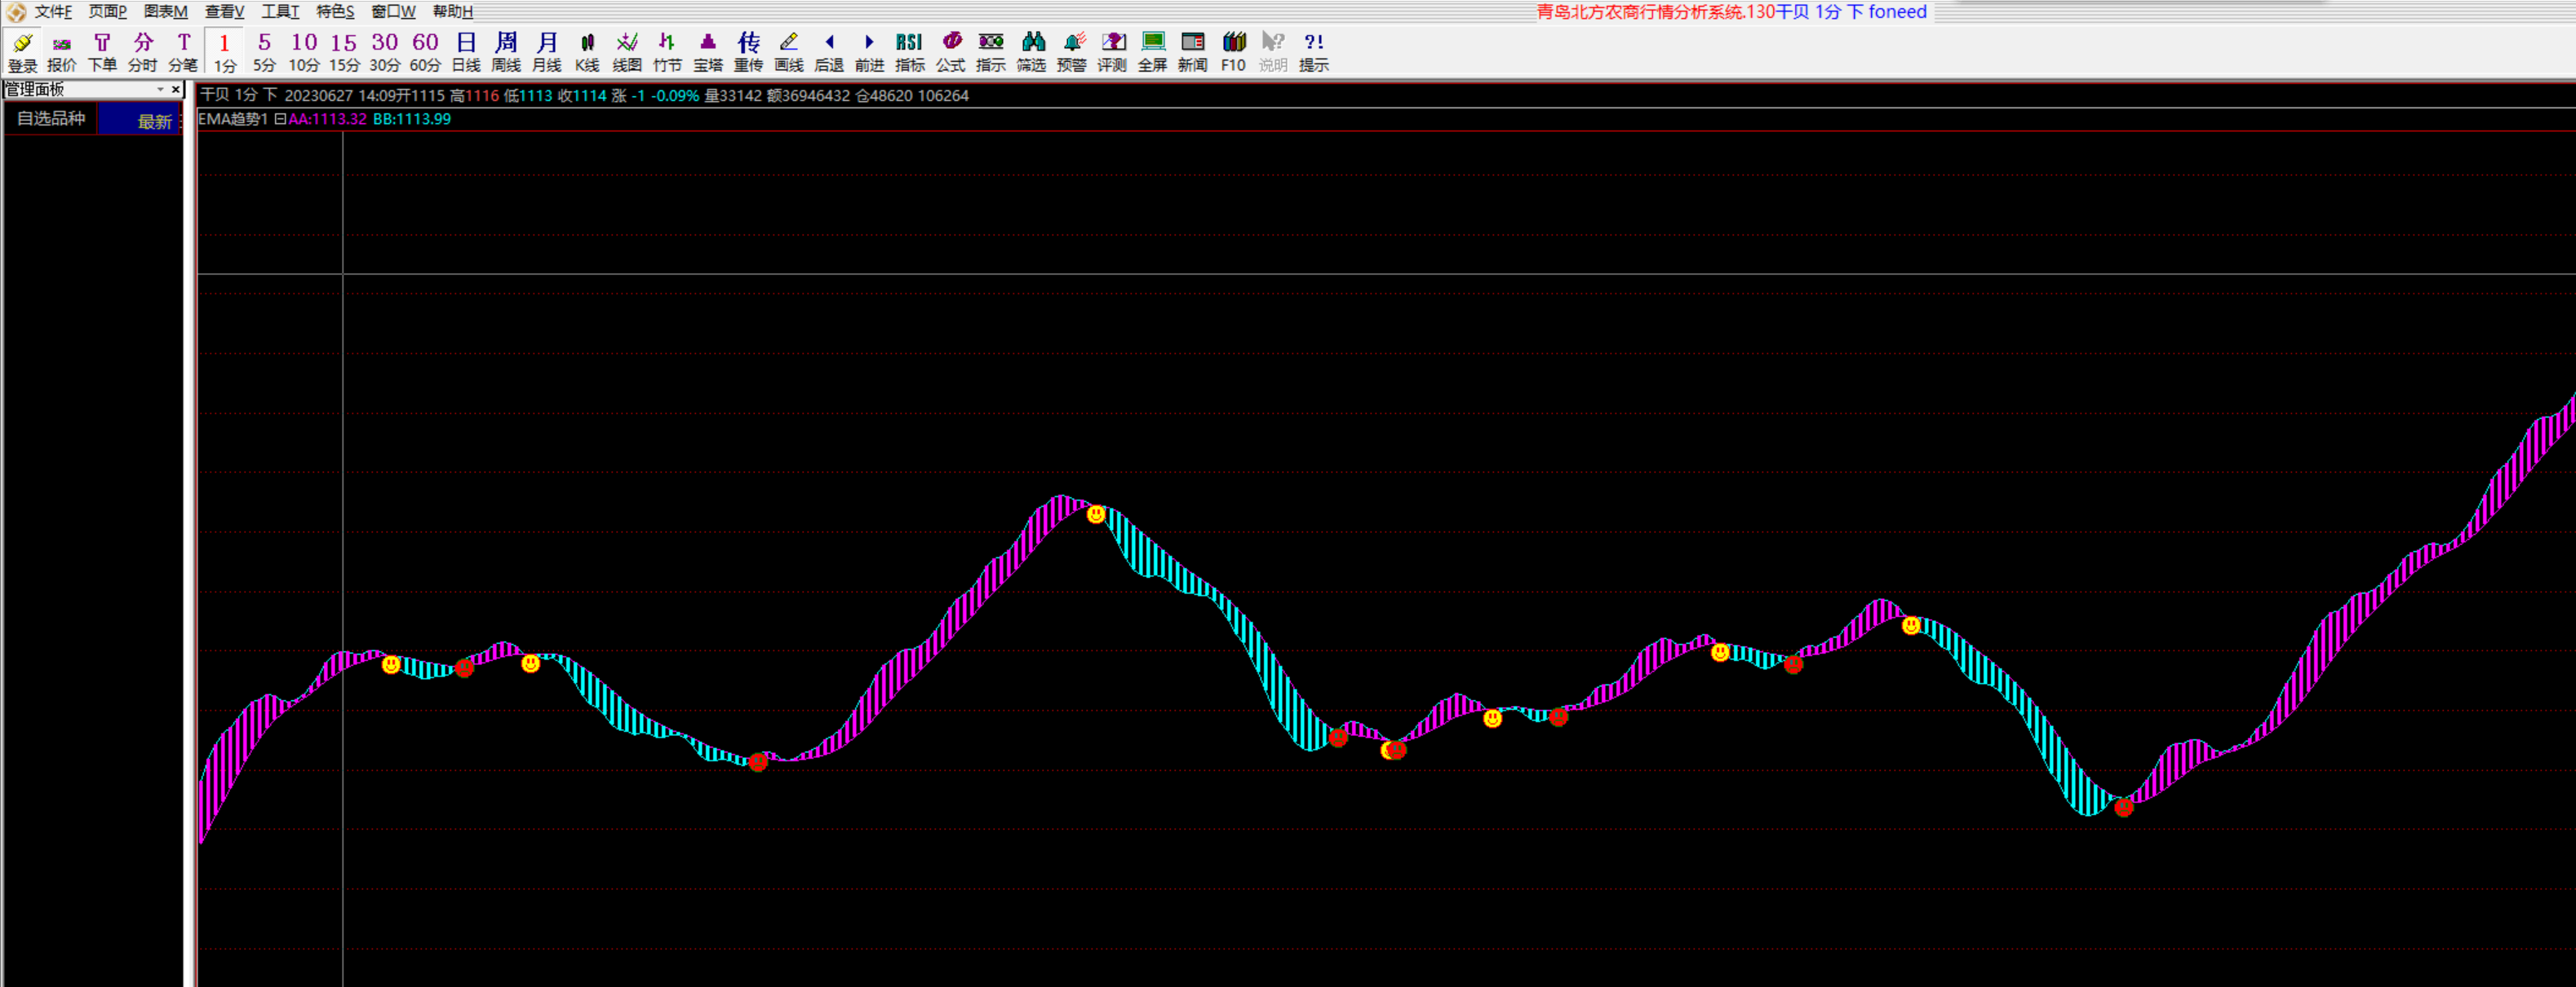Open the 分笔 tick-by-tick view

tap(183, 52)
